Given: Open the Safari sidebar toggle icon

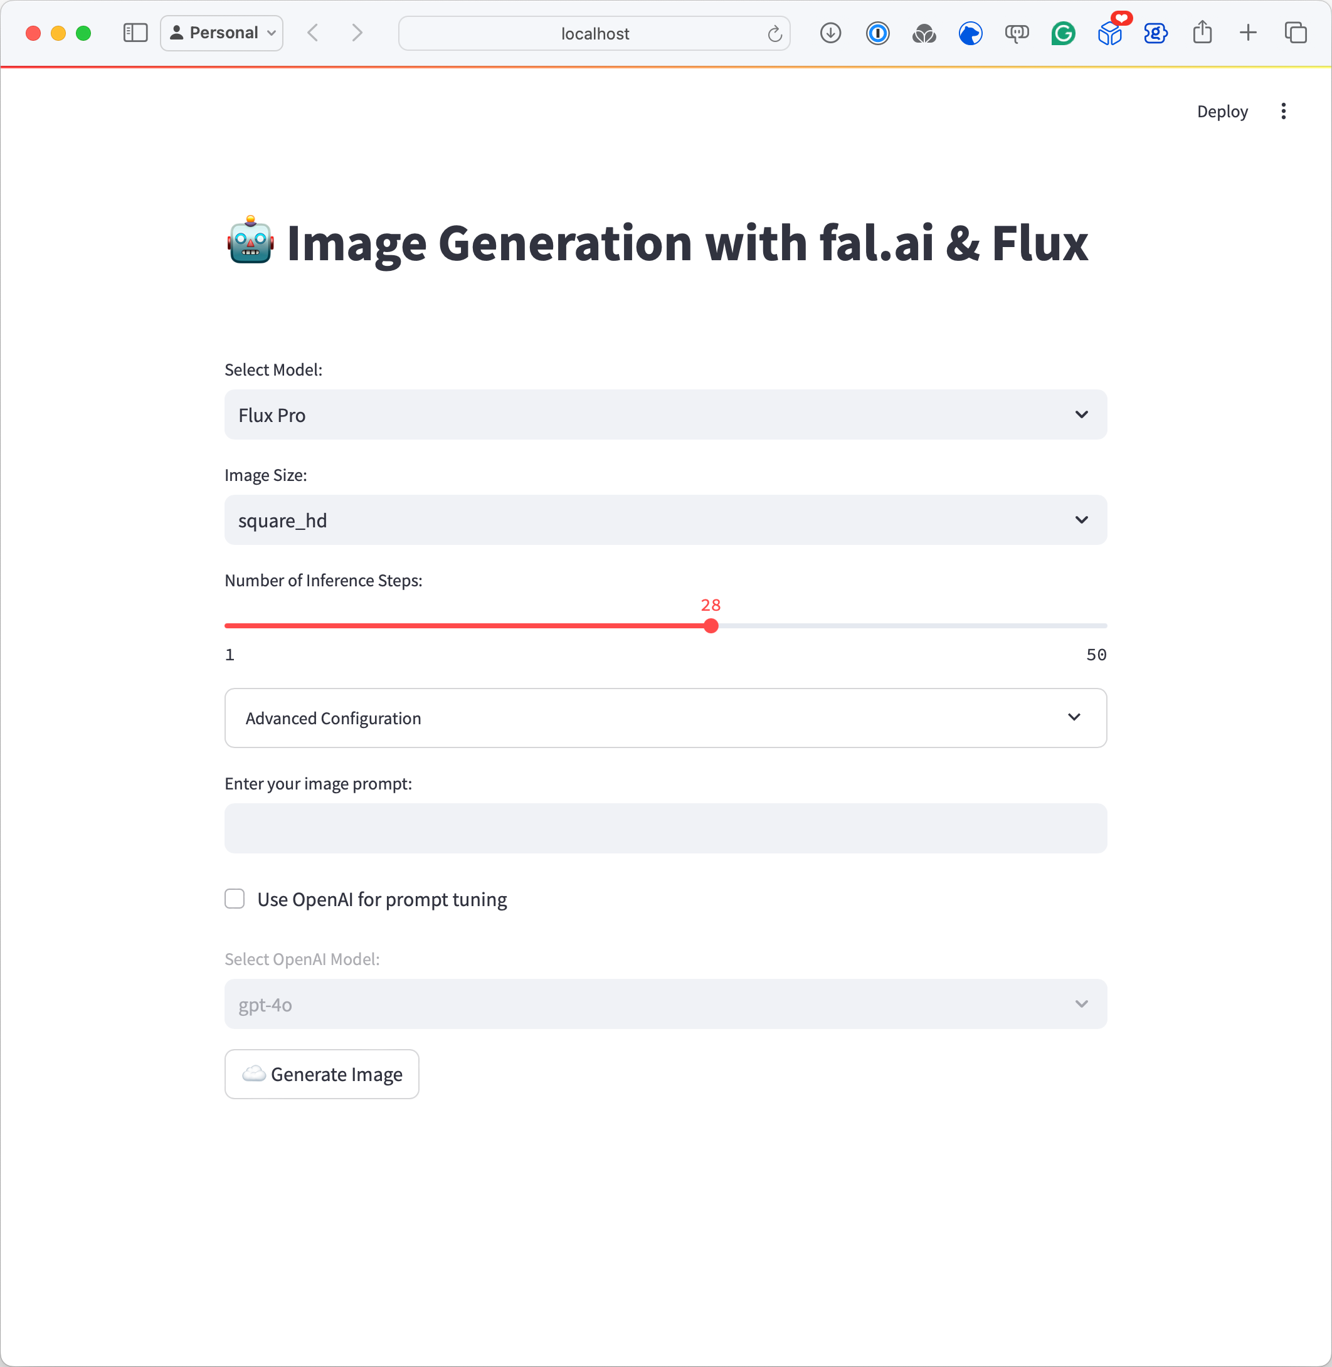Looking at the screenshot, I should [135, 33].
